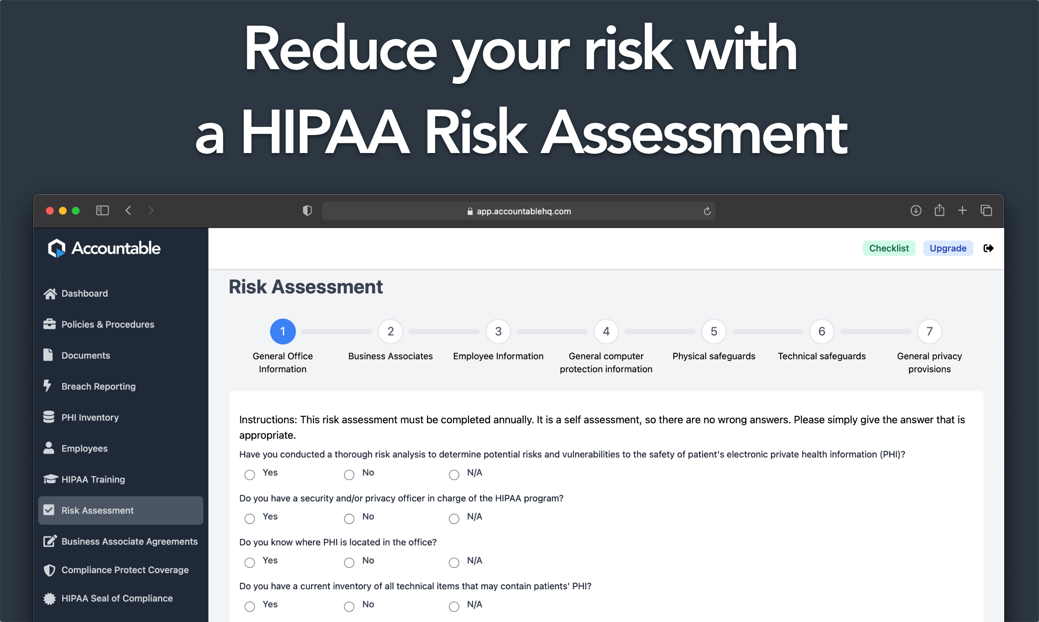Select N/A for security/privacy officer question
The width and height of the screenshot is (1039, 622).
pos(454,518)
